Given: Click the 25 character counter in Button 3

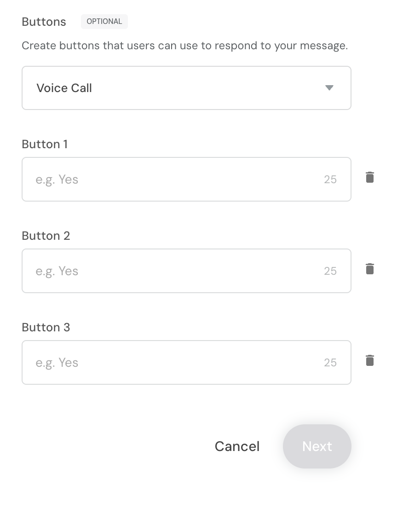Looking at the screenshot, I should tap(330, 363).
